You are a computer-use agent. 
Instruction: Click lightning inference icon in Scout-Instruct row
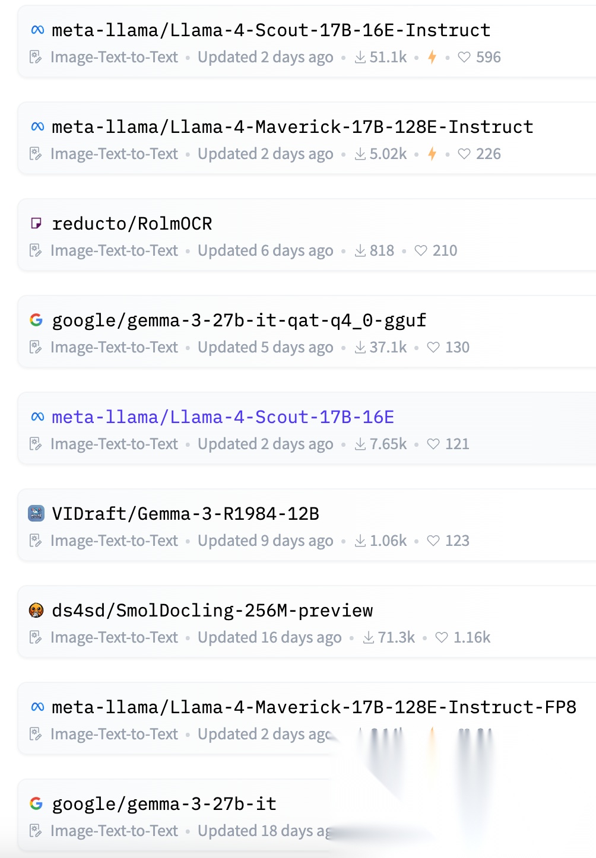(x=432, y=57)
